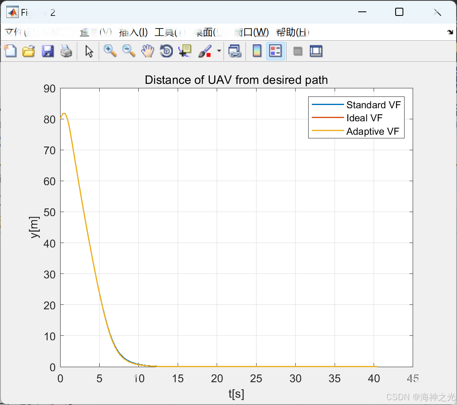Image resolution: width=457 pixels, height=405 pixels.
Task: Activate the Data Cursor tool
Action: point(185,51)
